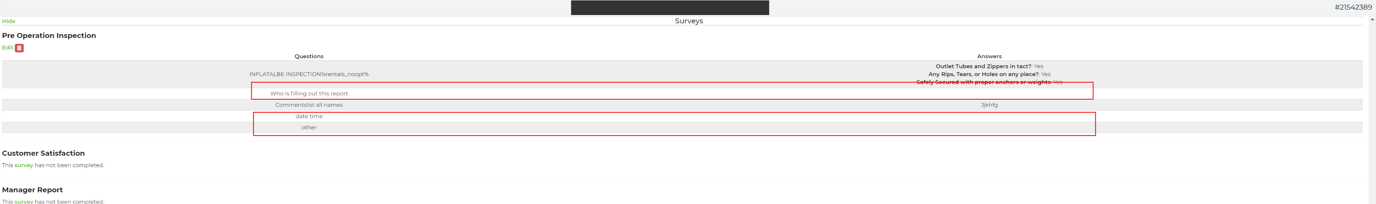Select the 'Commentslist all names' question

click(x=309, y=105)
